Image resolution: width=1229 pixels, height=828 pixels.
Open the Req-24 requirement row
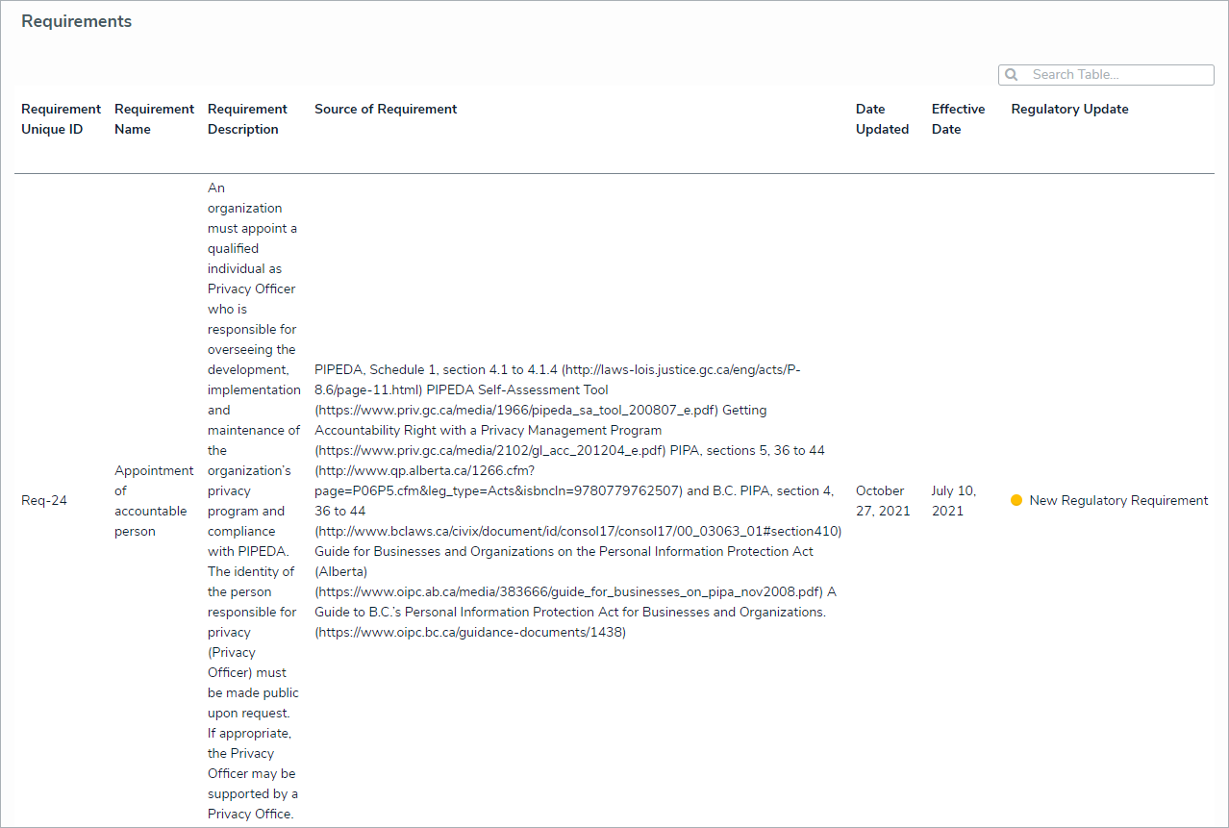(x=44, y=501)
